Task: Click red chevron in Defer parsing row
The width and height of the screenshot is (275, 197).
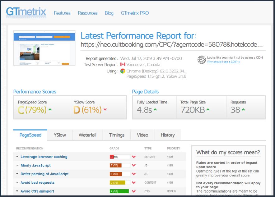Action: 134,174
